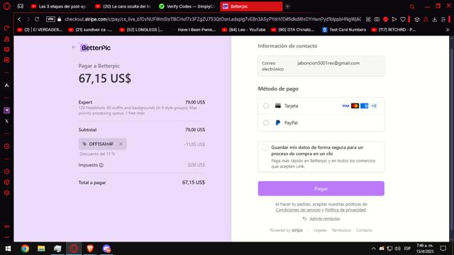Open the LONGLEGS bookmark
This screenshot has height=255, width=454.
pos(141,30)
